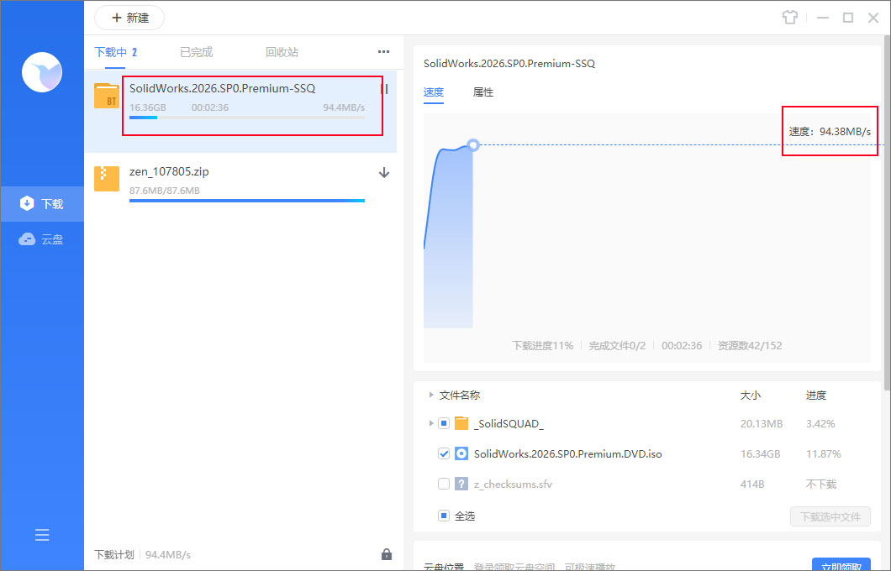The width and height of the screenshot is (891, 571).
Task: Click the hummingbird logo avatar
Action: click(42, 72)
